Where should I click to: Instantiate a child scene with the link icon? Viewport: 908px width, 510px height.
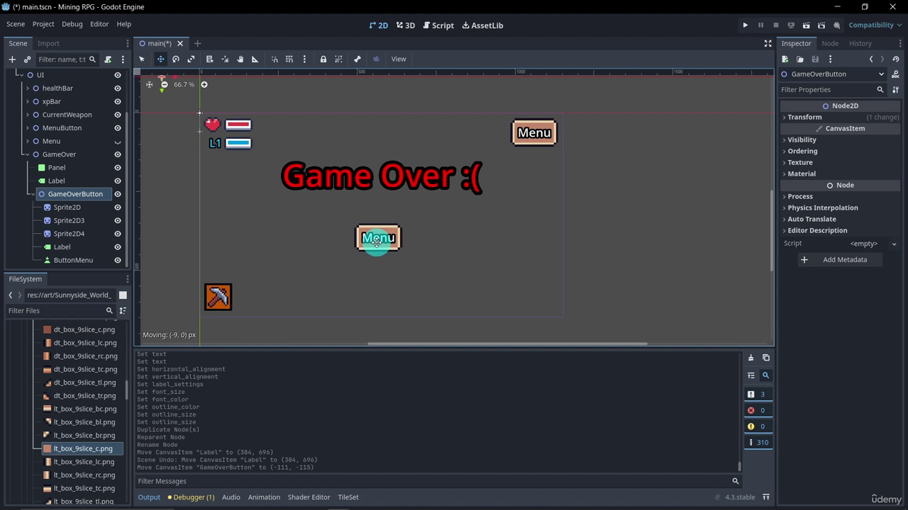pyautogui.click(x=27, y=59)
